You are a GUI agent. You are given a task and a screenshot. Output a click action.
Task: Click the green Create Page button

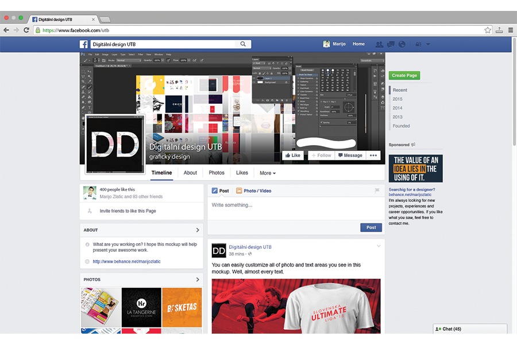coord(404,75)
